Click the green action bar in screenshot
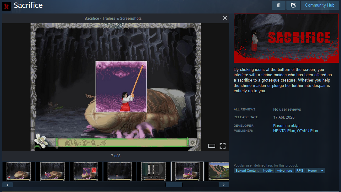Image resolution: width=341 pixels, height=192 pixels. (x=122, y=143)
